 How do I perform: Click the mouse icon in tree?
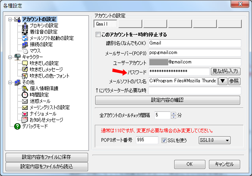point(25,51)
